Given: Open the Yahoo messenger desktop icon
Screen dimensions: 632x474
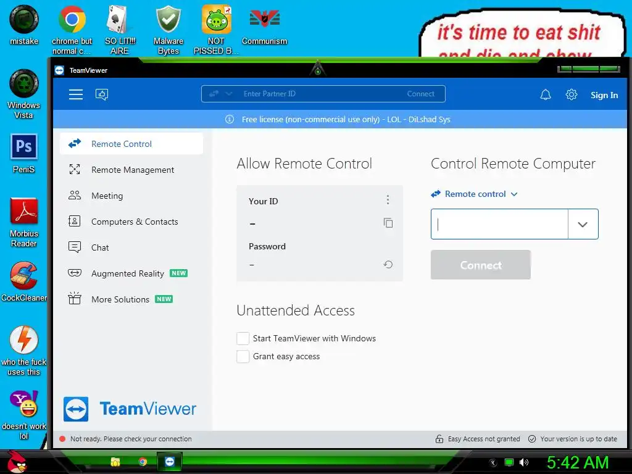Looking at the screenshot, I should 24,415.
